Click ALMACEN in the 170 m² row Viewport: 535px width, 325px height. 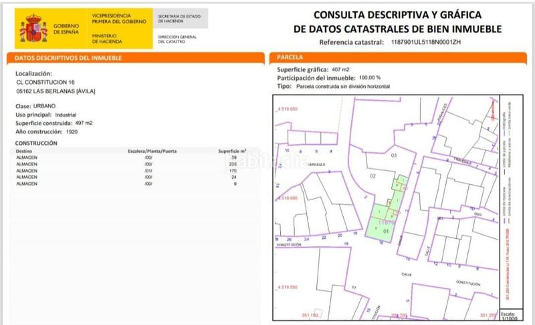(27, 171)
